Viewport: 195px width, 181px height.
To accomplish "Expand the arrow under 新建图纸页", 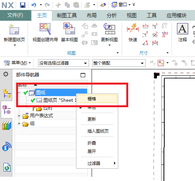I will coord(15,45).
